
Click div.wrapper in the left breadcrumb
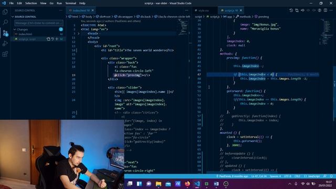coord(125,17)
